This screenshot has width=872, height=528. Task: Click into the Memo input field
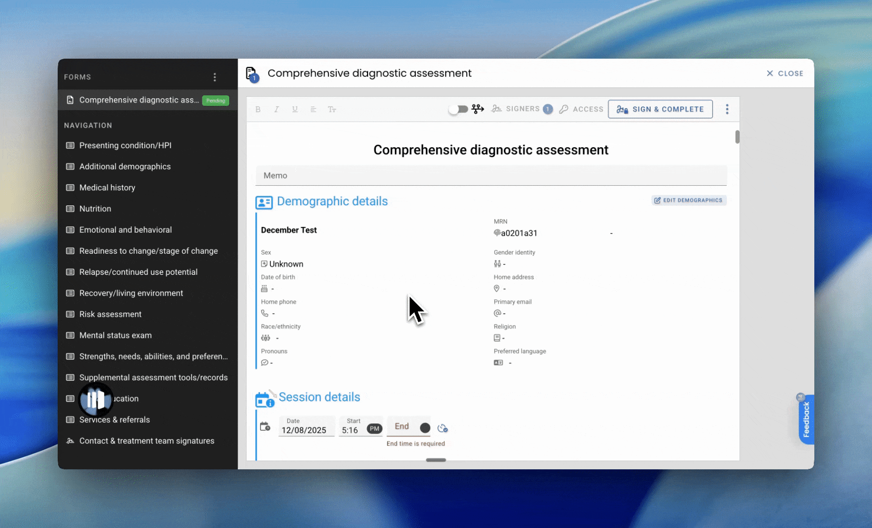(491, 176)
